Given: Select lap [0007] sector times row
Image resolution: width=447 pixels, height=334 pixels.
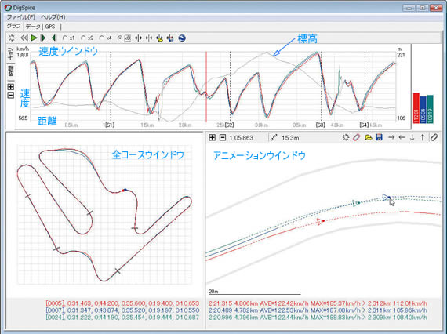Looking at the screenshot, I should [x=122, y=310].
